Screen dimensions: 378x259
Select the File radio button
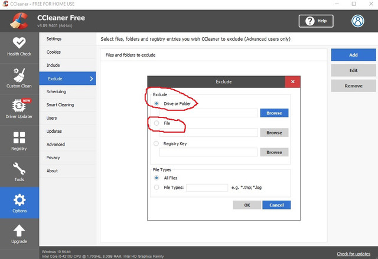coord(157,123)
